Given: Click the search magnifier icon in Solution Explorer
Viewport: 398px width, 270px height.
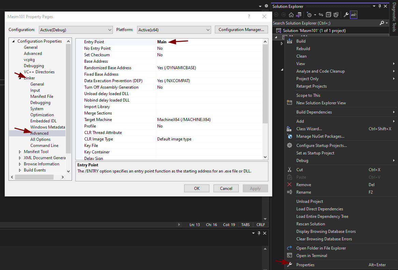Looking at the screenshot, I should (x=382, y=23).
